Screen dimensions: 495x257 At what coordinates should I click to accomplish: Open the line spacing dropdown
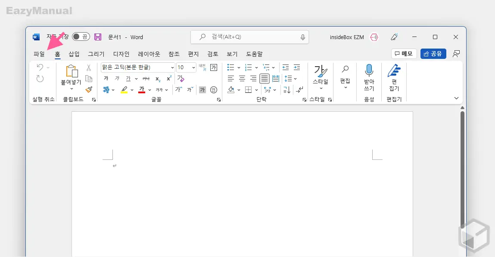coord(290,78)
